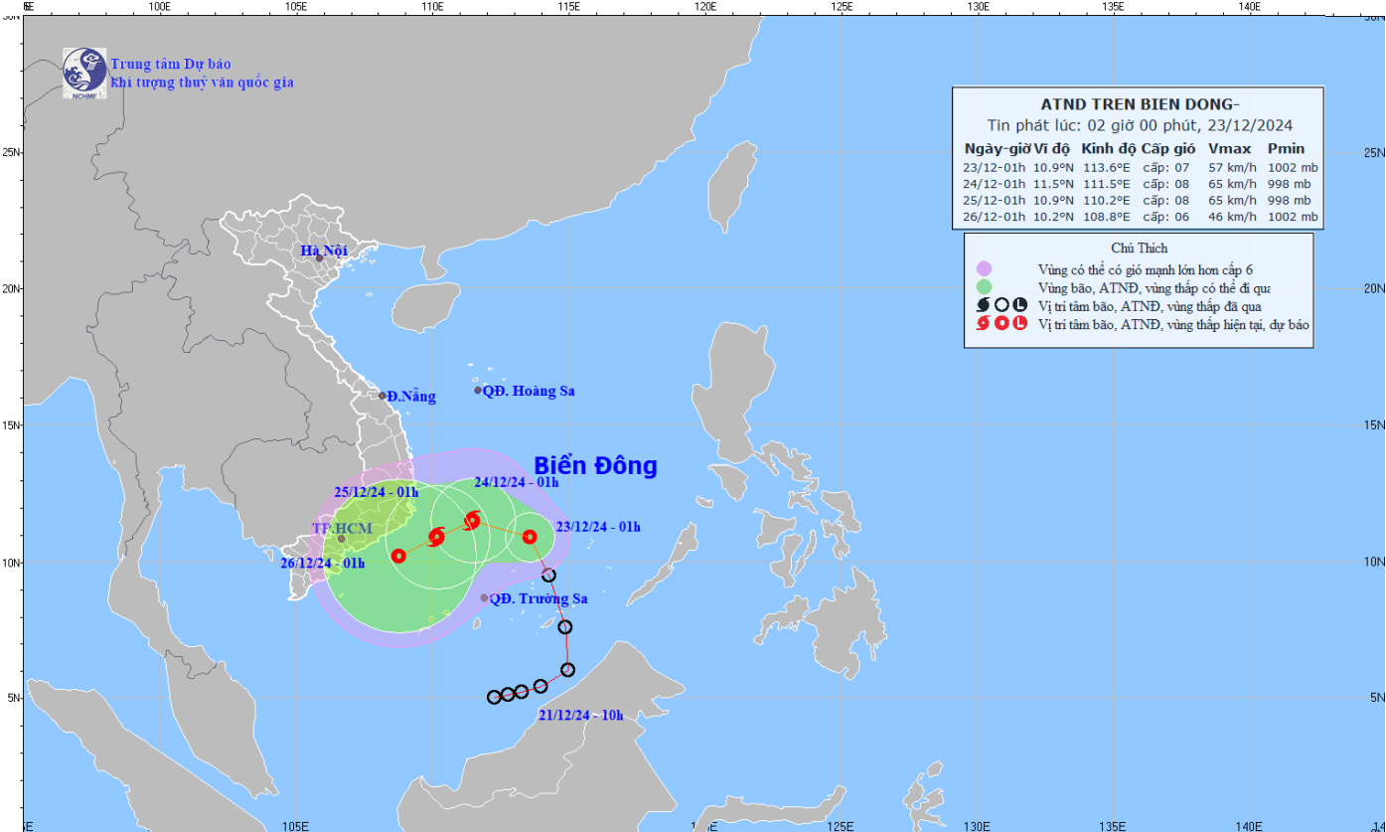Click the Biển Đông sea label
Screen dimensions: 1386x832
point(595,465)
